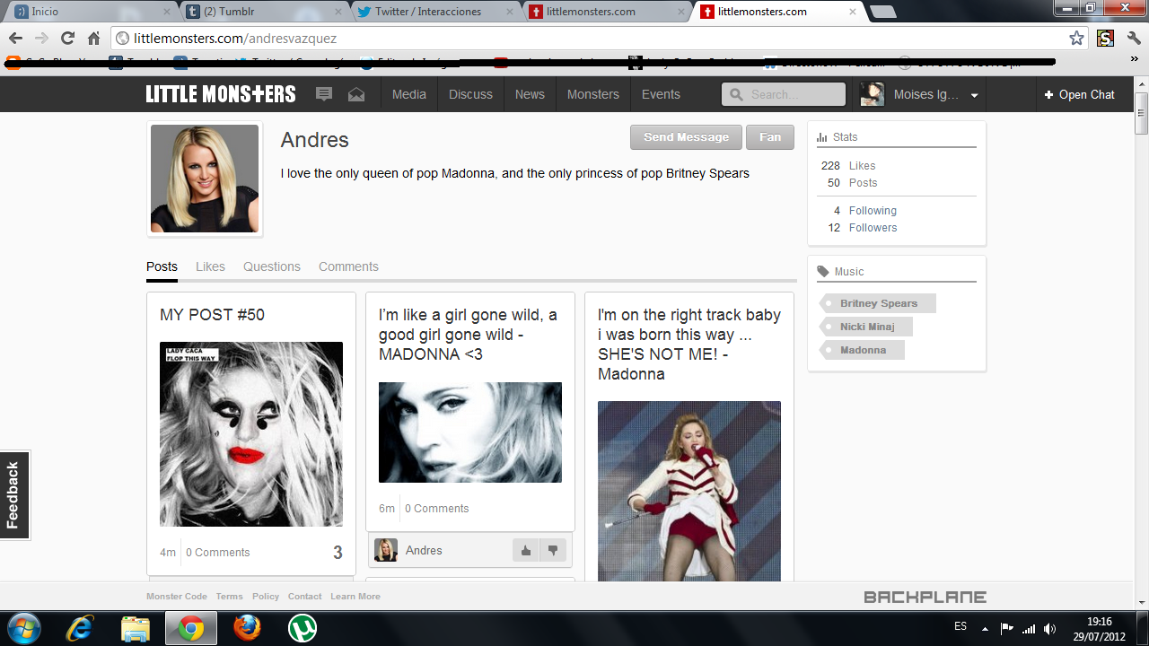This screenshot has width=1149, height=646.
Task: Open the Feedback side tab
Action: (x=14, y=495)
